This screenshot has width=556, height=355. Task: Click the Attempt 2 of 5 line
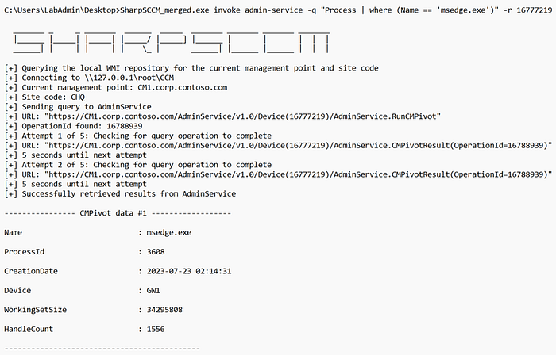138,165
